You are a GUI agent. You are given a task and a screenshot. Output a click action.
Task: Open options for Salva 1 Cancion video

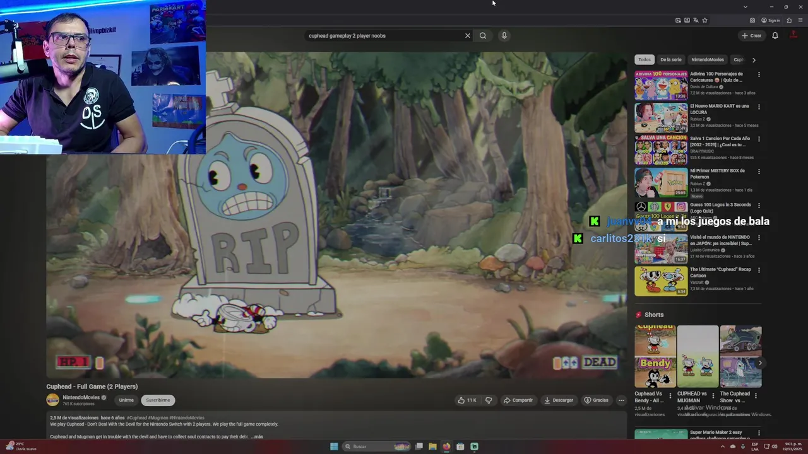pos(759,139)
